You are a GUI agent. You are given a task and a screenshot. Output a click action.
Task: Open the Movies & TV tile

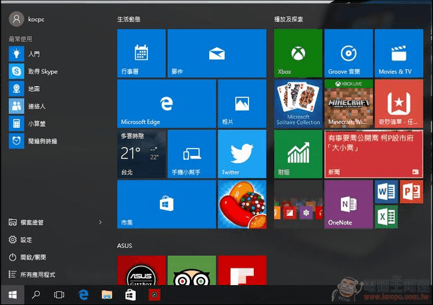click(x=398, y=53)
